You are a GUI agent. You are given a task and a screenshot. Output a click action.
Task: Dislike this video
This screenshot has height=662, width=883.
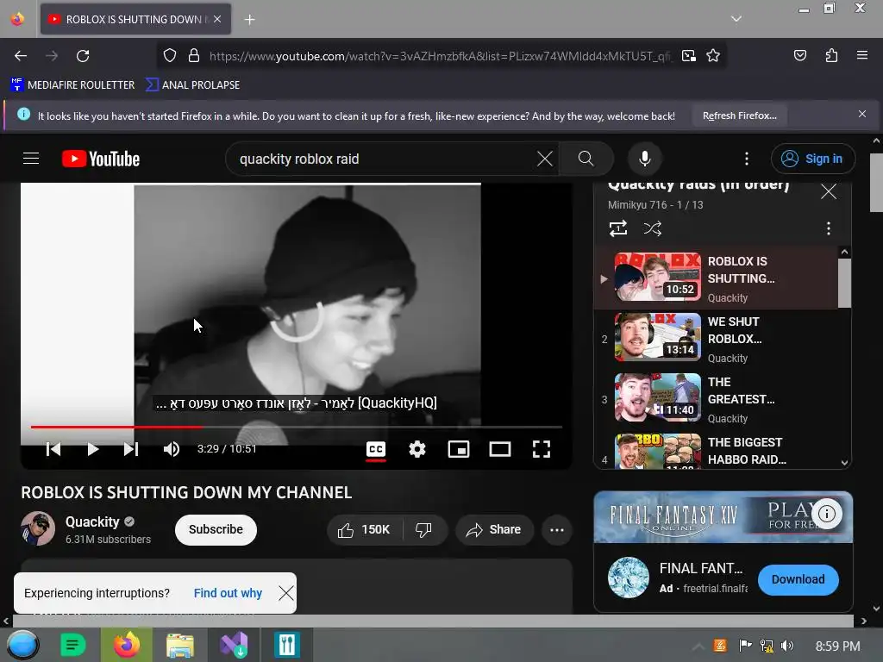pos(423,529)
